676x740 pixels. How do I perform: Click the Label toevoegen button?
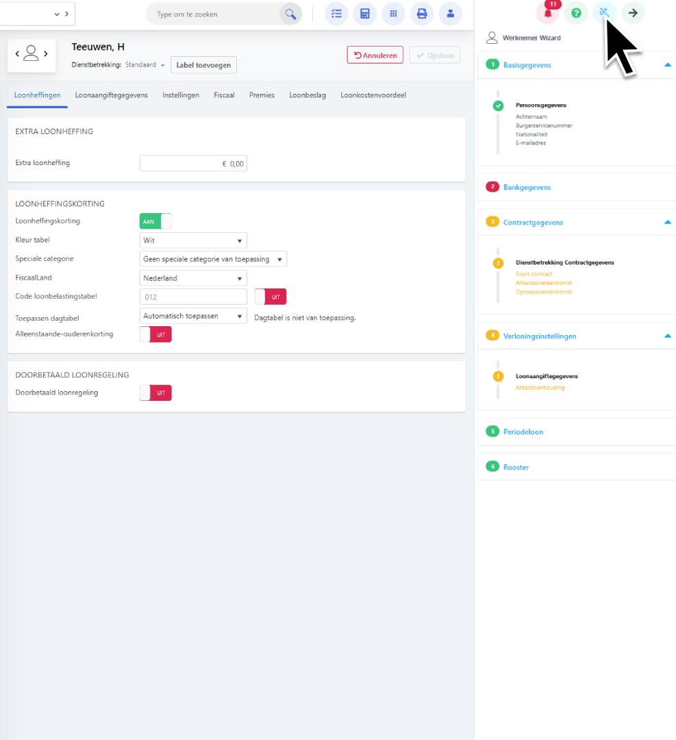[x=203, y=65]
